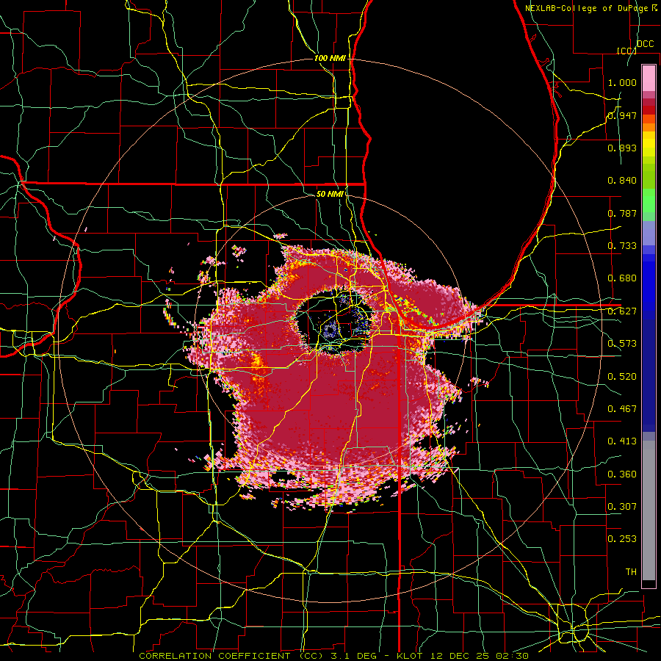Choose the 0.520 legend value
Screen dimensions: 661x661
tap(622, 377)
